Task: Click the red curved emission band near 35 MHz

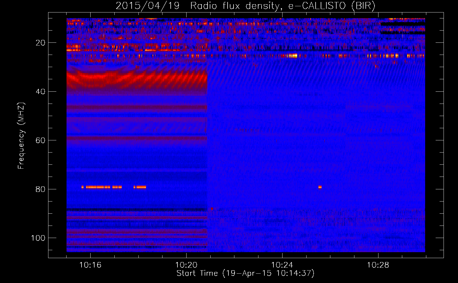Action: [x=137, y=79]
